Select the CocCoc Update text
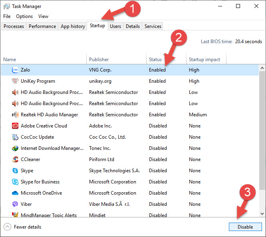Viewport: 266px width, 237px height. (37, 137)
